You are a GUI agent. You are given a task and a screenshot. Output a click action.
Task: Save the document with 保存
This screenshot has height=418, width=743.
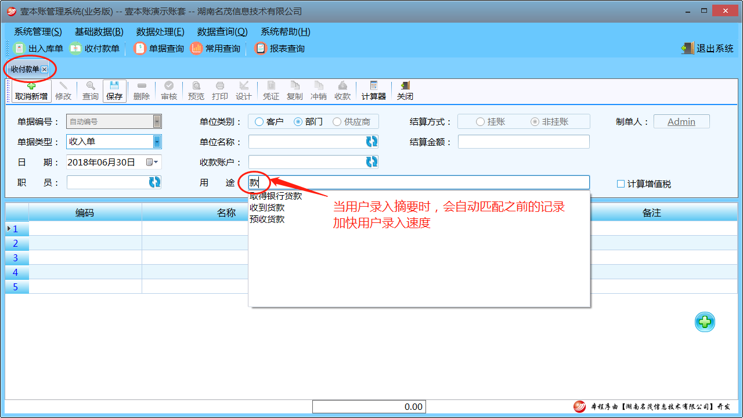click(x=114, y=91)
